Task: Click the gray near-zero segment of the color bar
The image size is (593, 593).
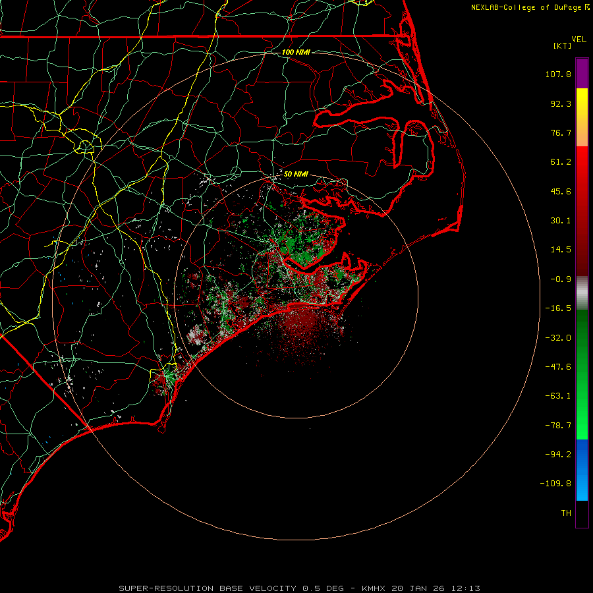Action: click(x=582, y=293)
